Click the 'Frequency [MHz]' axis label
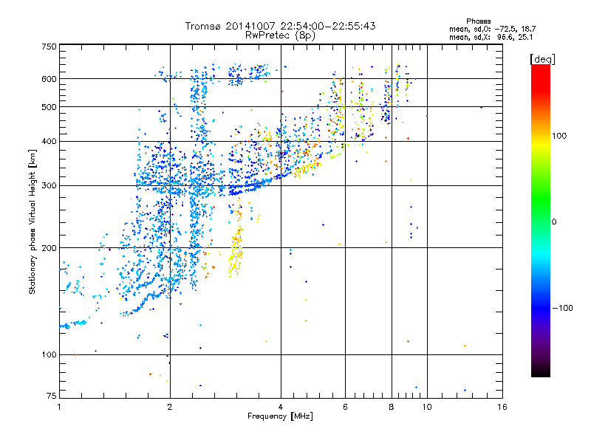 [x=280, y=416]
